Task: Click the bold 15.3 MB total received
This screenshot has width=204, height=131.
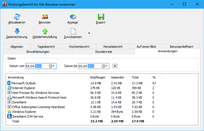Action: (97, 121)
